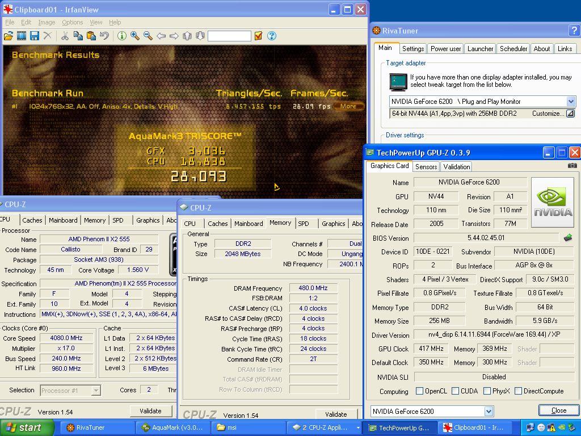
Task: Click the IrfanView toolbar text input box
Action: click(x=229, y=36)
